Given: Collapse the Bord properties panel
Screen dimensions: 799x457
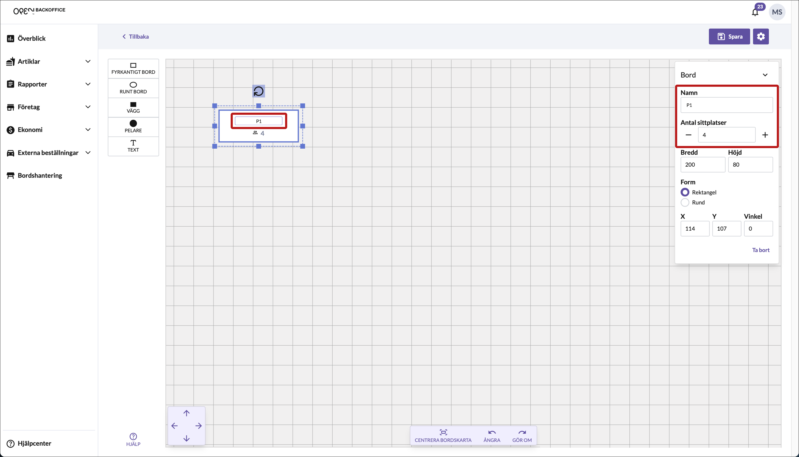Looking at the screenshot, I should [765, 75].
